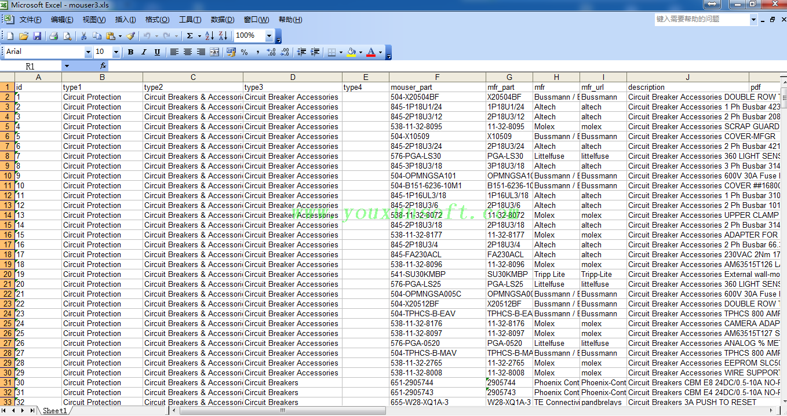787x416 pixels.
Task: Click the Open file folder icon
Action: tap(24, 36)
